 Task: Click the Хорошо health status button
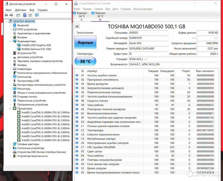coord(85,42)
